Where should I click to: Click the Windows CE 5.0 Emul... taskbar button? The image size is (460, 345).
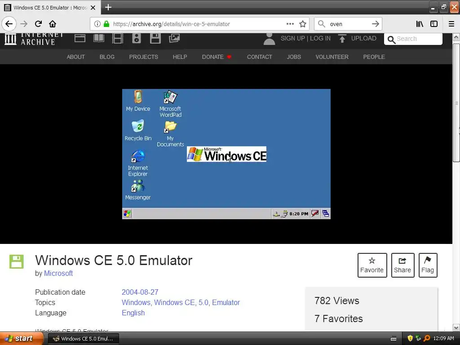(x=83, y=339)
